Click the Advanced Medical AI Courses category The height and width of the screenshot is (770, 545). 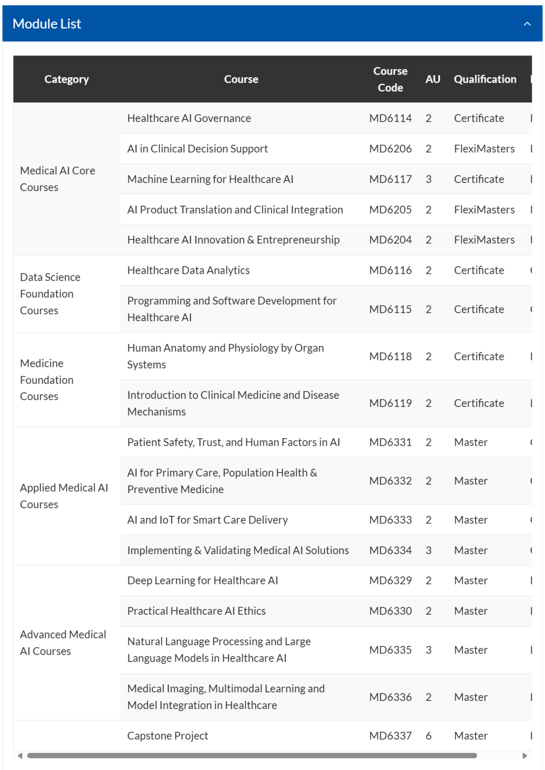click(x=63, y=643)
